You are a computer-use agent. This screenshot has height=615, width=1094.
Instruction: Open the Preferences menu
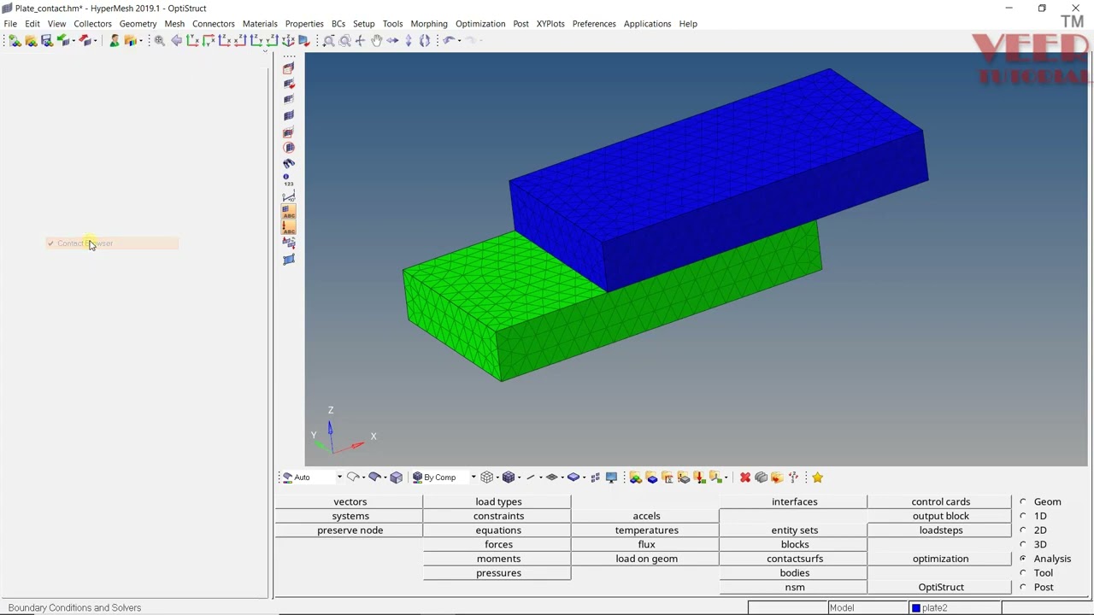594,24
